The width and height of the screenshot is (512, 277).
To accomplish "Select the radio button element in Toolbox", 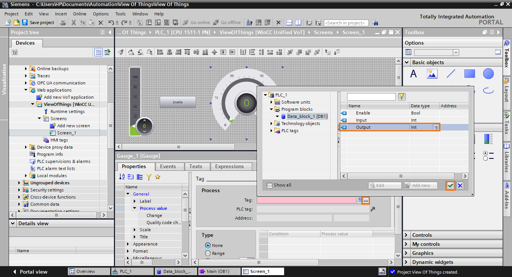I will tap(488, 156).
